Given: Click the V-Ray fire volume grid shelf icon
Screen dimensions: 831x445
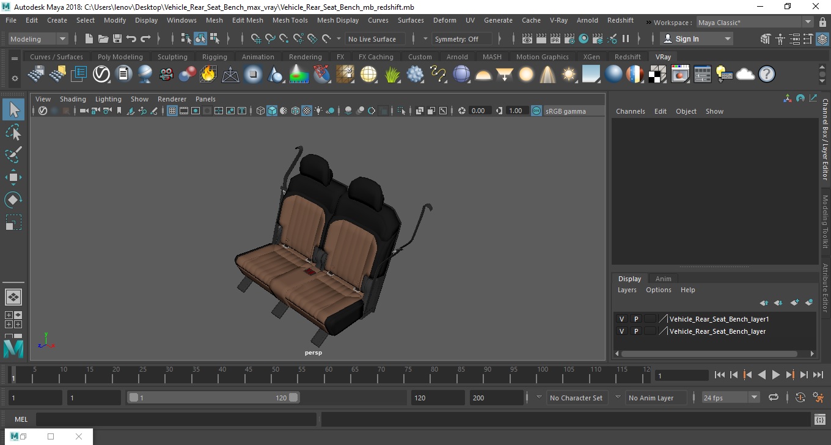Looking at the screenshot, I should click(208, 75).
